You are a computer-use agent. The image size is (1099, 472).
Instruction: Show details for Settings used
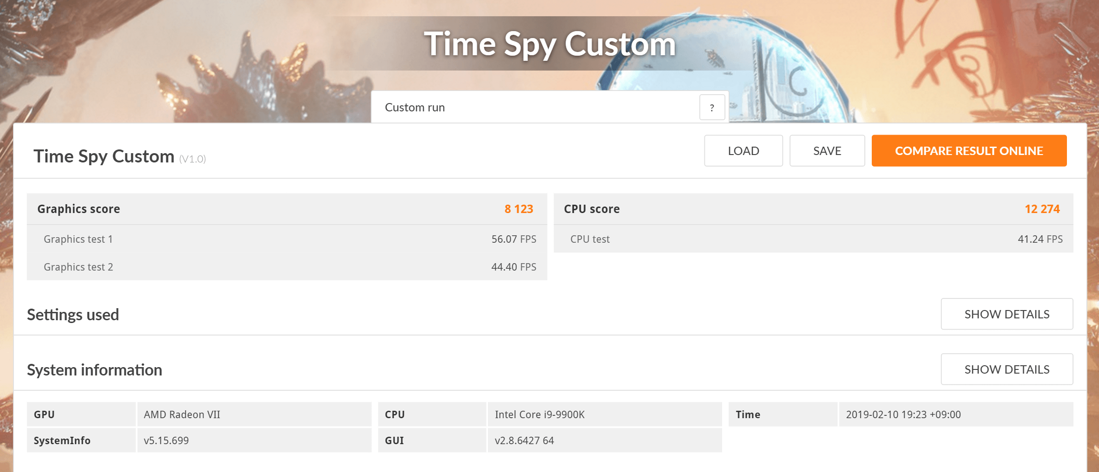pyautogui.click(x=1007, y=314)
